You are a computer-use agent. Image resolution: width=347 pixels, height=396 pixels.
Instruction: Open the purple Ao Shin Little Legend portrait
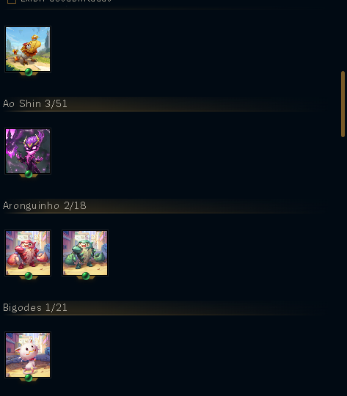[28, 151]
